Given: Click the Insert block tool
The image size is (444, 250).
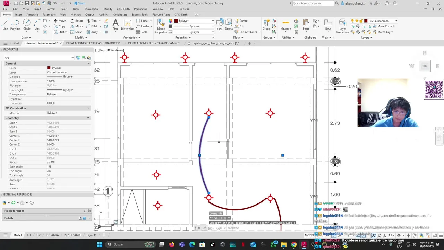Looking at the screenshot, I should point(220,25).
